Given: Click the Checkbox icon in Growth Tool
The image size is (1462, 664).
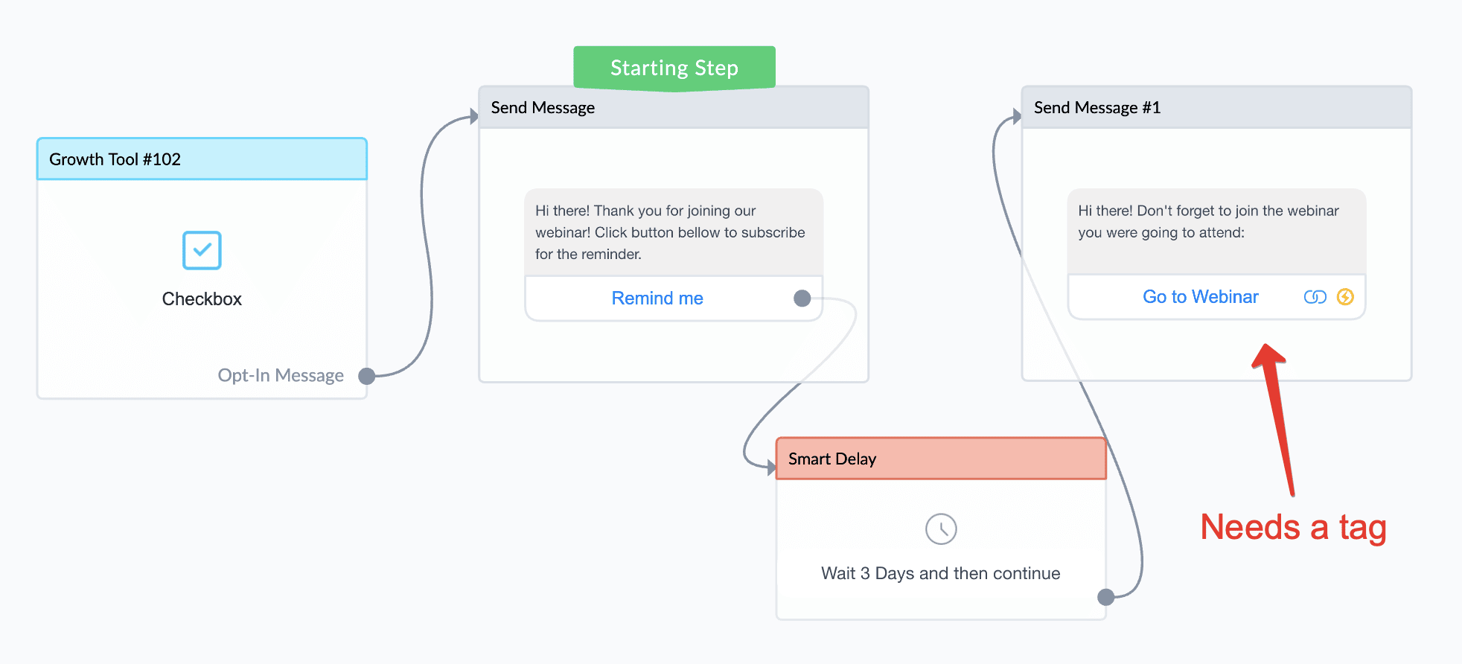Looking at the screenshot, I should [x=202, y=250].
